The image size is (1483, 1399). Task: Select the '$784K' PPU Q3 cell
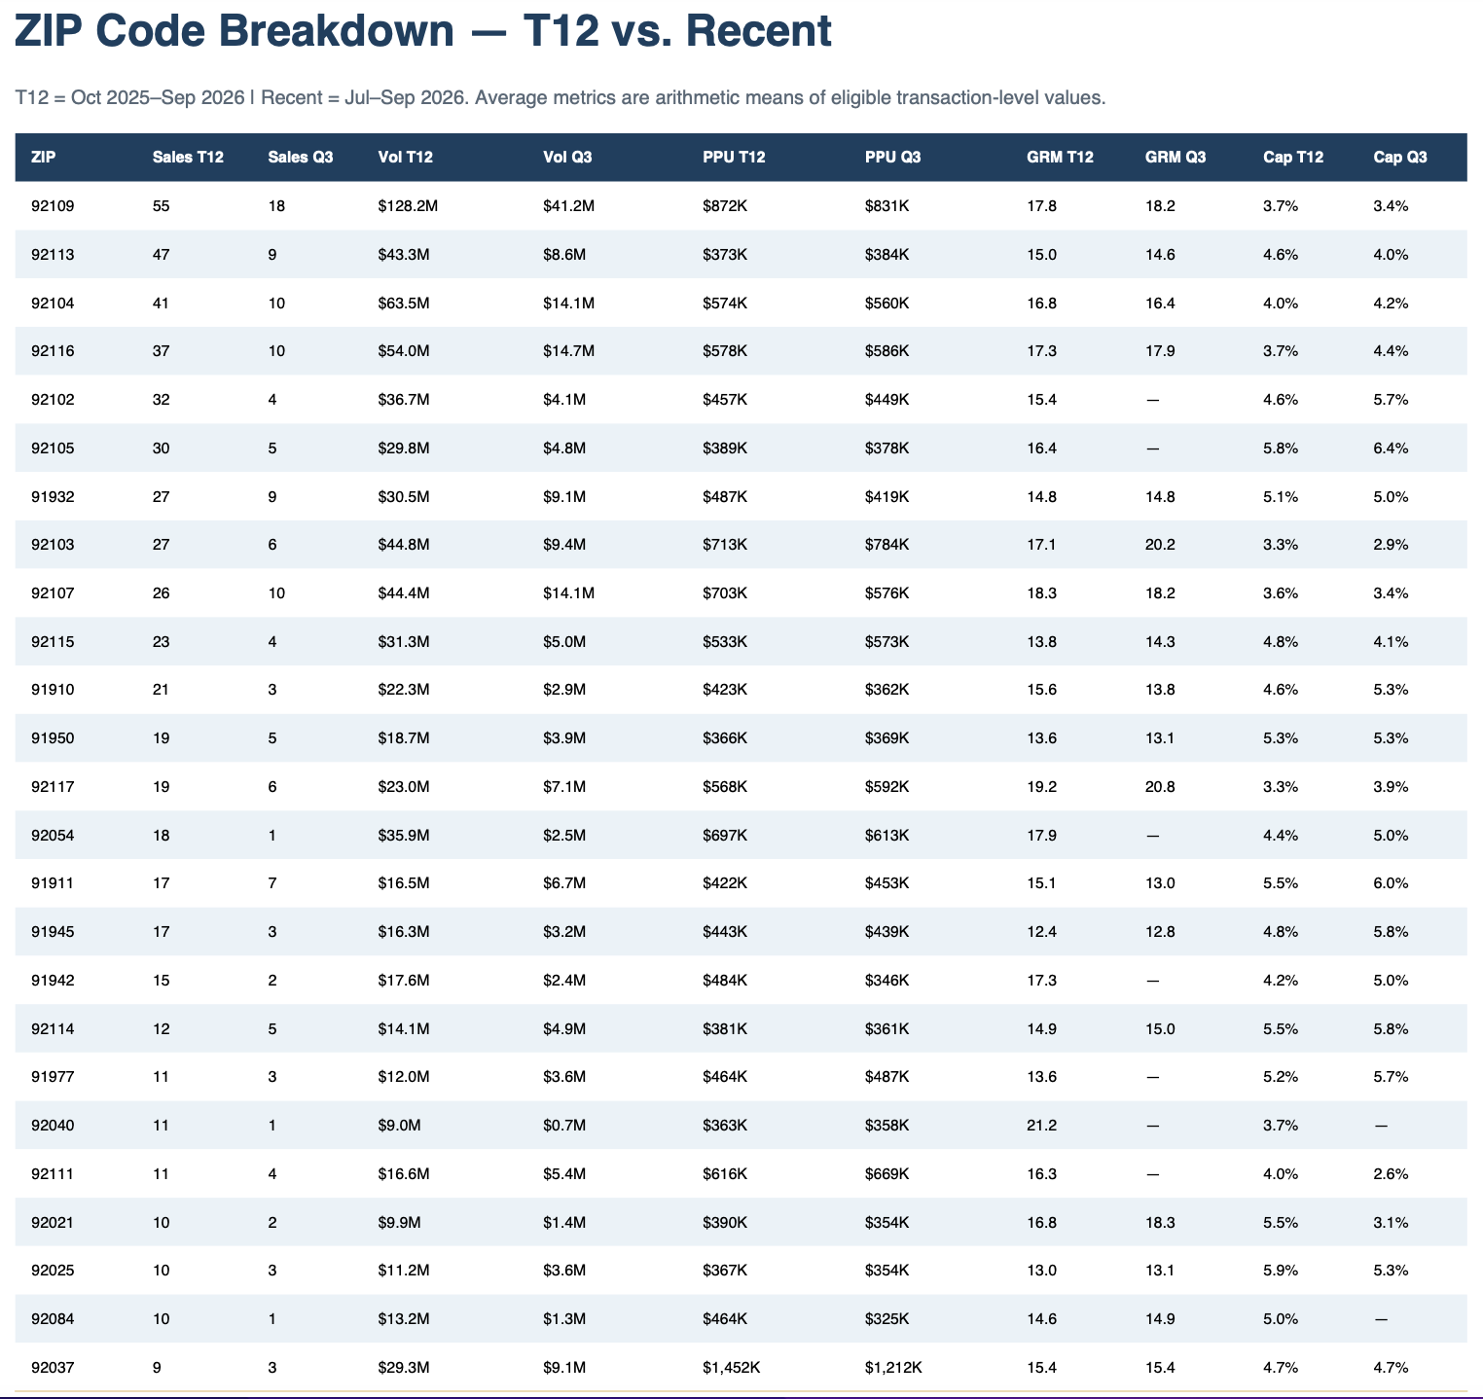[x=887, y=545]
